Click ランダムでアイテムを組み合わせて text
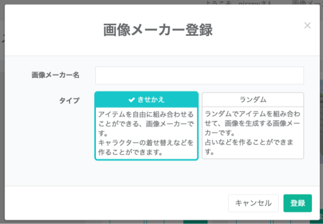Image resolution: width=323 pixels, height=224 pixels. pos(252,119)
